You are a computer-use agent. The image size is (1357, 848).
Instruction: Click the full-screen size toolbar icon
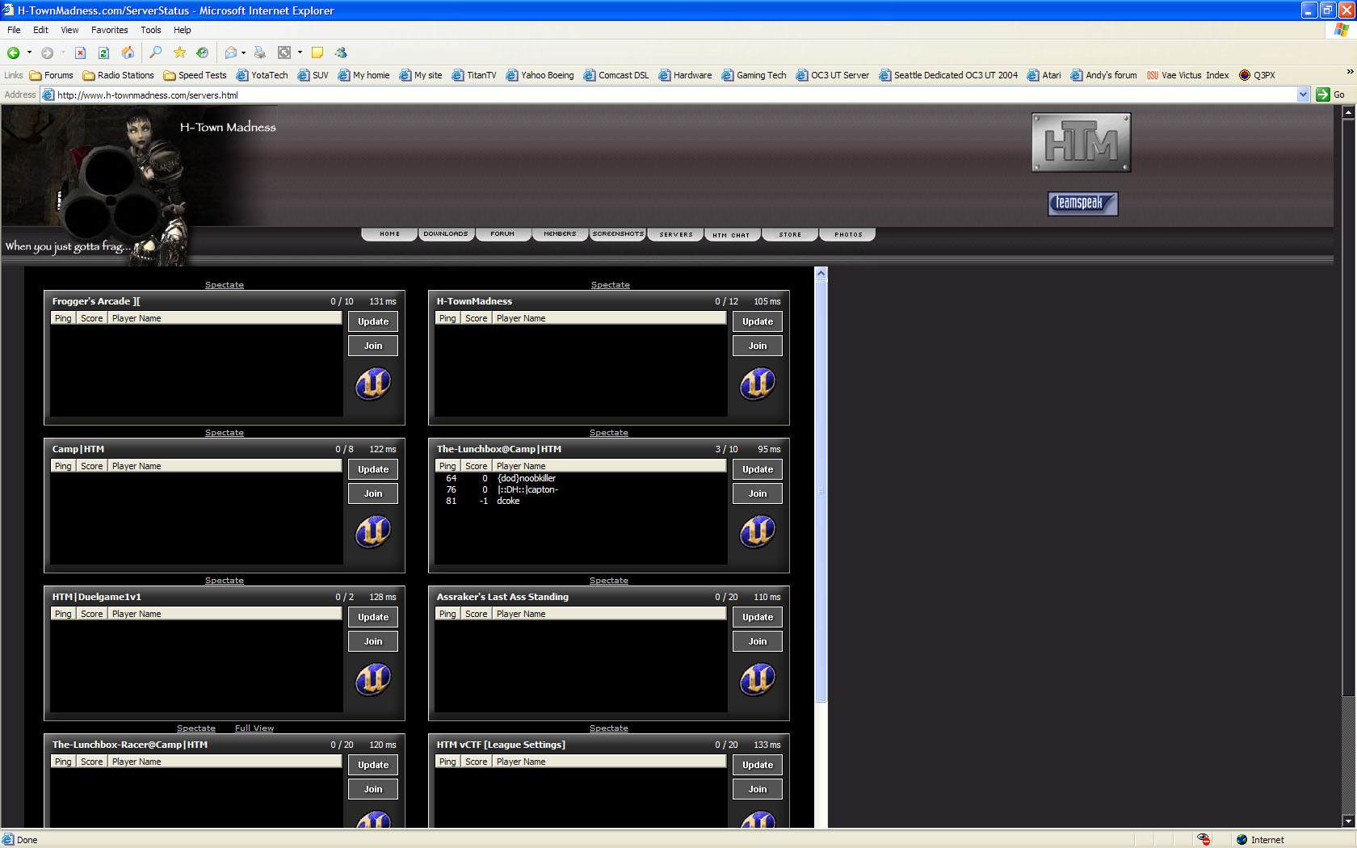click(x=284, y=52)
